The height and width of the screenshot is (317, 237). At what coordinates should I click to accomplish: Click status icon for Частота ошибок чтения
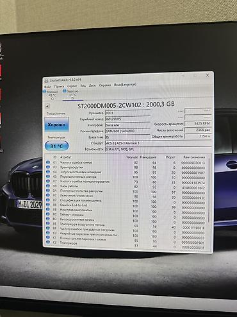(x=48, y=162)
